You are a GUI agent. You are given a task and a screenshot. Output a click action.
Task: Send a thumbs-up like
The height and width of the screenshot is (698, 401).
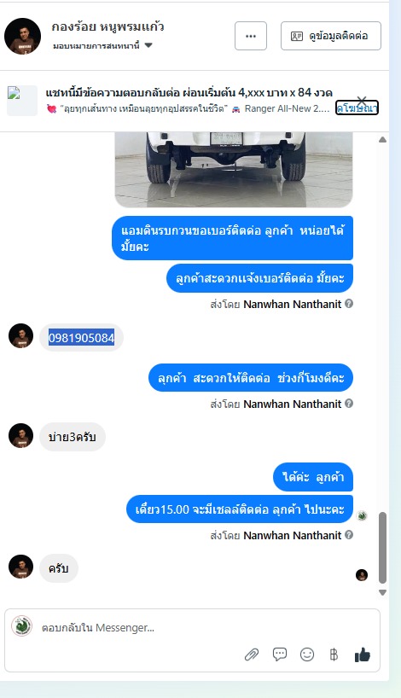[x=363, y=654]
